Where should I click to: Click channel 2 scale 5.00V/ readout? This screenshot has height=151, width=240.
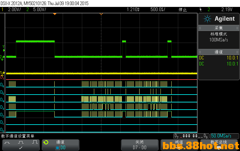point(40,10)
